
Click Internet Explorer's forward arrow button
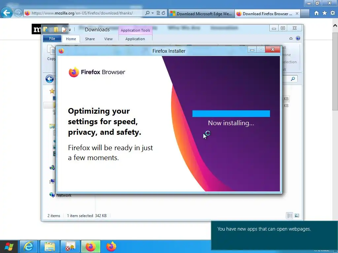pos(18,13)
